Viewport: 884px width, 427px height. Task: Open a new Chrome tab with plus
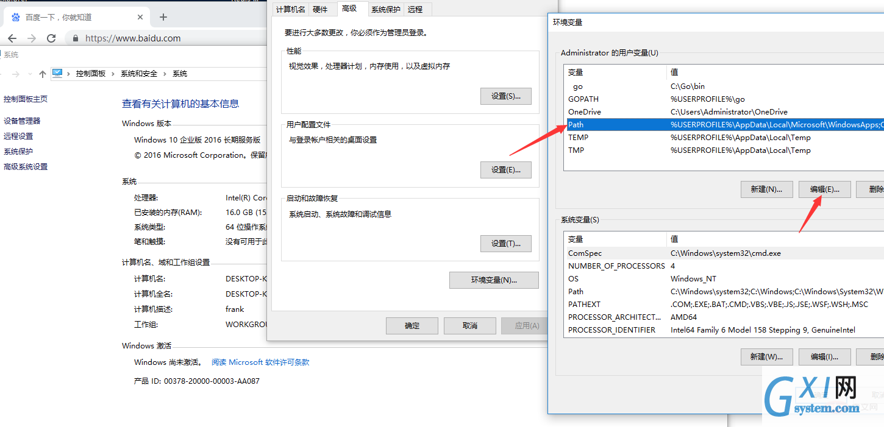pos(163,17)
